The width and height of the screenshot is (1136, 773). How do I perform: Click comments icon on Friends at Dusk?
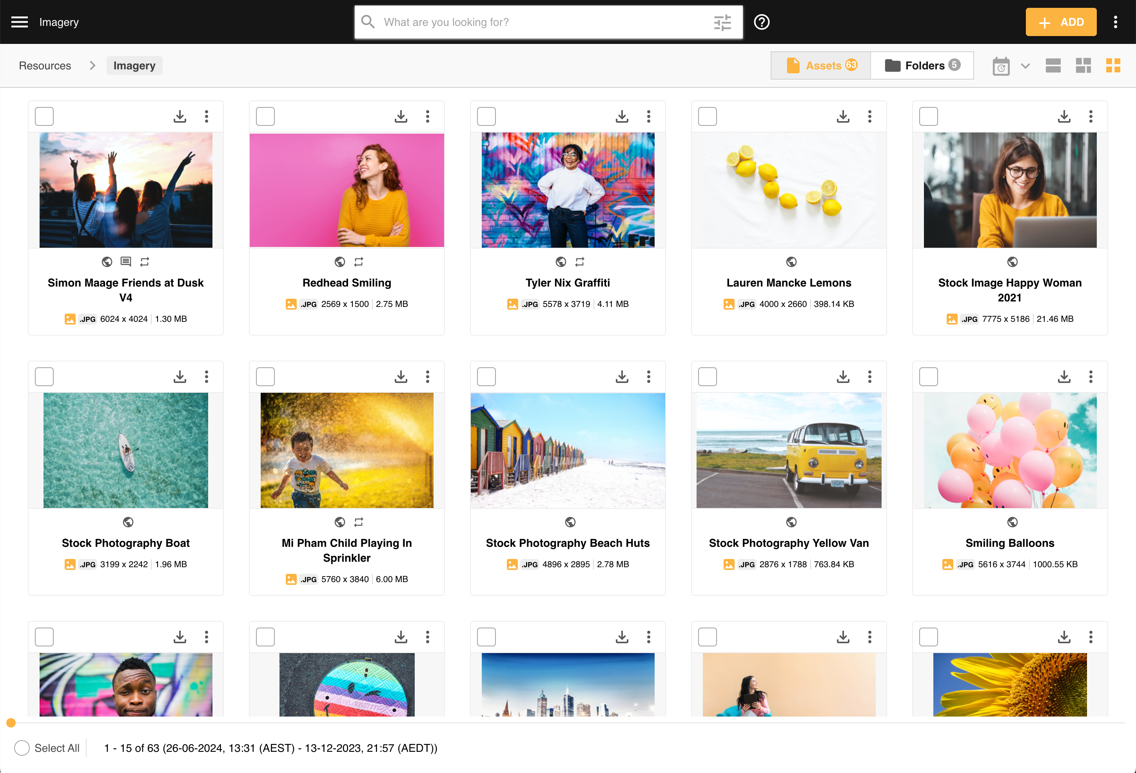tap(125, 261)
